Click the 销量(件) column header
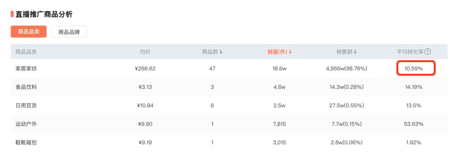 (x=277, y=52)
